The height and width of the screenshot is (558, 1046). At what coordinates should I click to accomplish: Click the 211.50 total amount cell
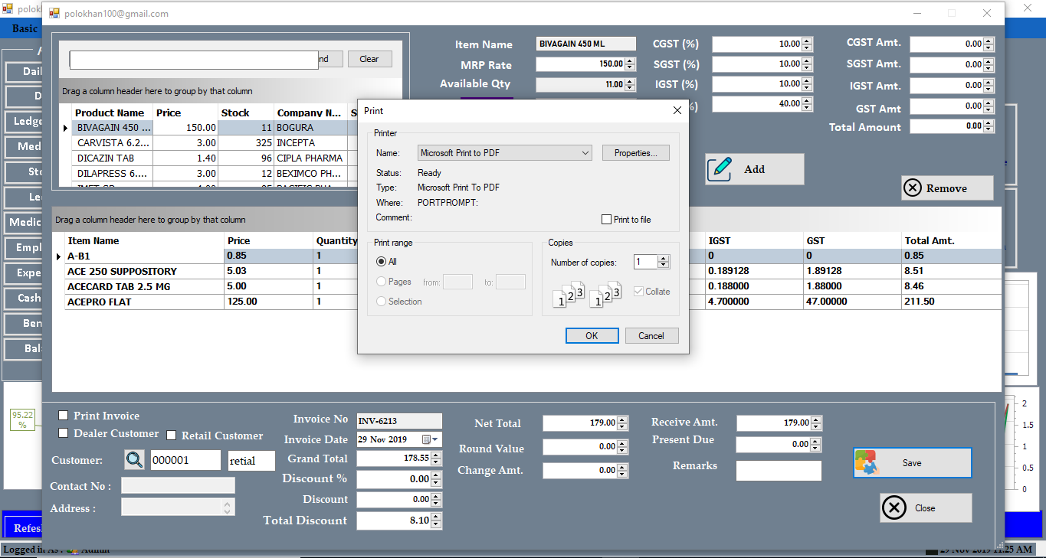(x=952, y=302)
